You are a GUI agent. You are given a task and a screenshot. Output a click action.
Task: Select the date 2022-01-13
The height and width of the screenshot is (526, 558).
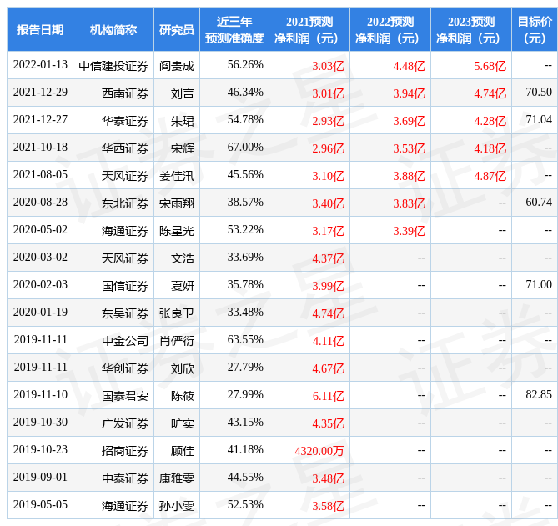(x=40, y=65)
